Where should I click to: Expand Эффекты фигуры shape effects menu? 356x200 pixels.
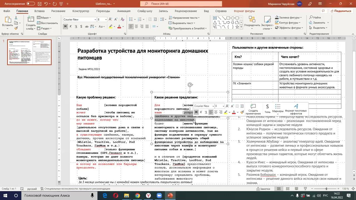click(x=289, y=28)
